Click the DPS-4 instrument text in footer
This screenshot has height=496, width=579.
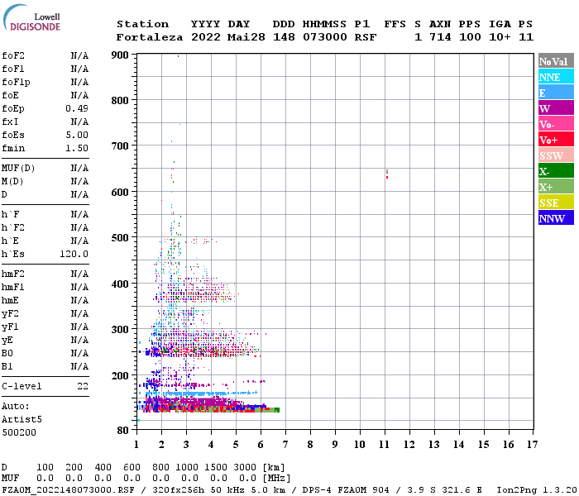tap(317, 489)
